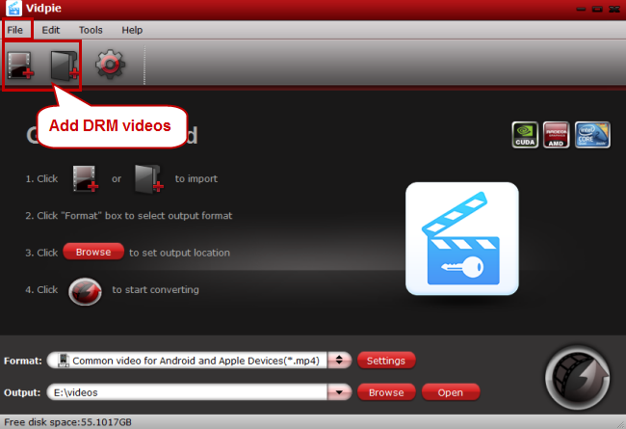Viewport: 626px width, 429px height.
Task: Click the Open button to open output folder
Action: [x=451, y=392]
